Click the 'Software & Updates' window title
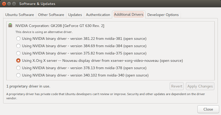This screenshot has height=115, width=221. [37, 4]
